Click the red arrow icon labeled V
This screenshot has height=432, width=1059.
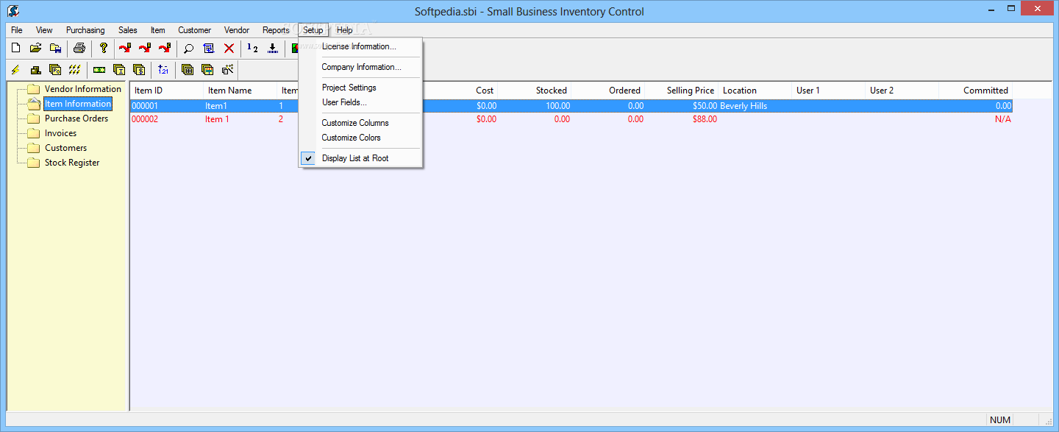click(x=125, y=49)
